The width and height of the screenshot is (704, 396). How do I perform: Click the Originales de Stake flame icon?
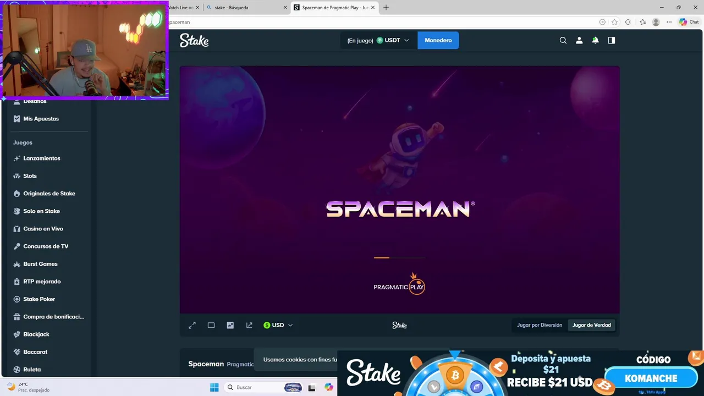pyautogui.click(x=17, y=194)
